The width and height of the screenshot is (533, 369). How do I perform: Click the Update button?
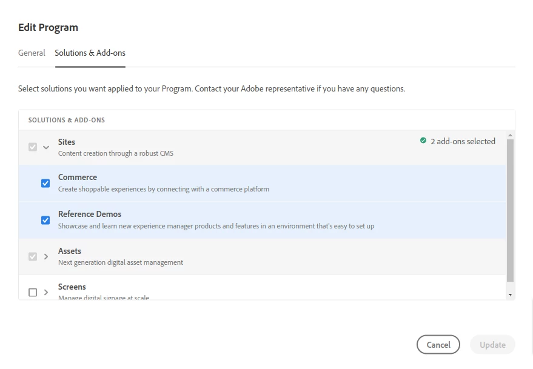[492, 345]
